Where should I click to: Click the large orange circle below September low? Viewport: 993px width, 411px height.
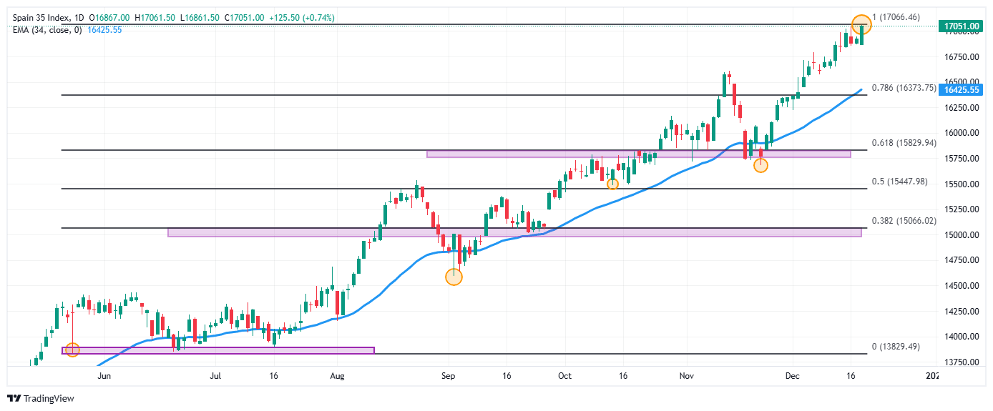point(454,277)
